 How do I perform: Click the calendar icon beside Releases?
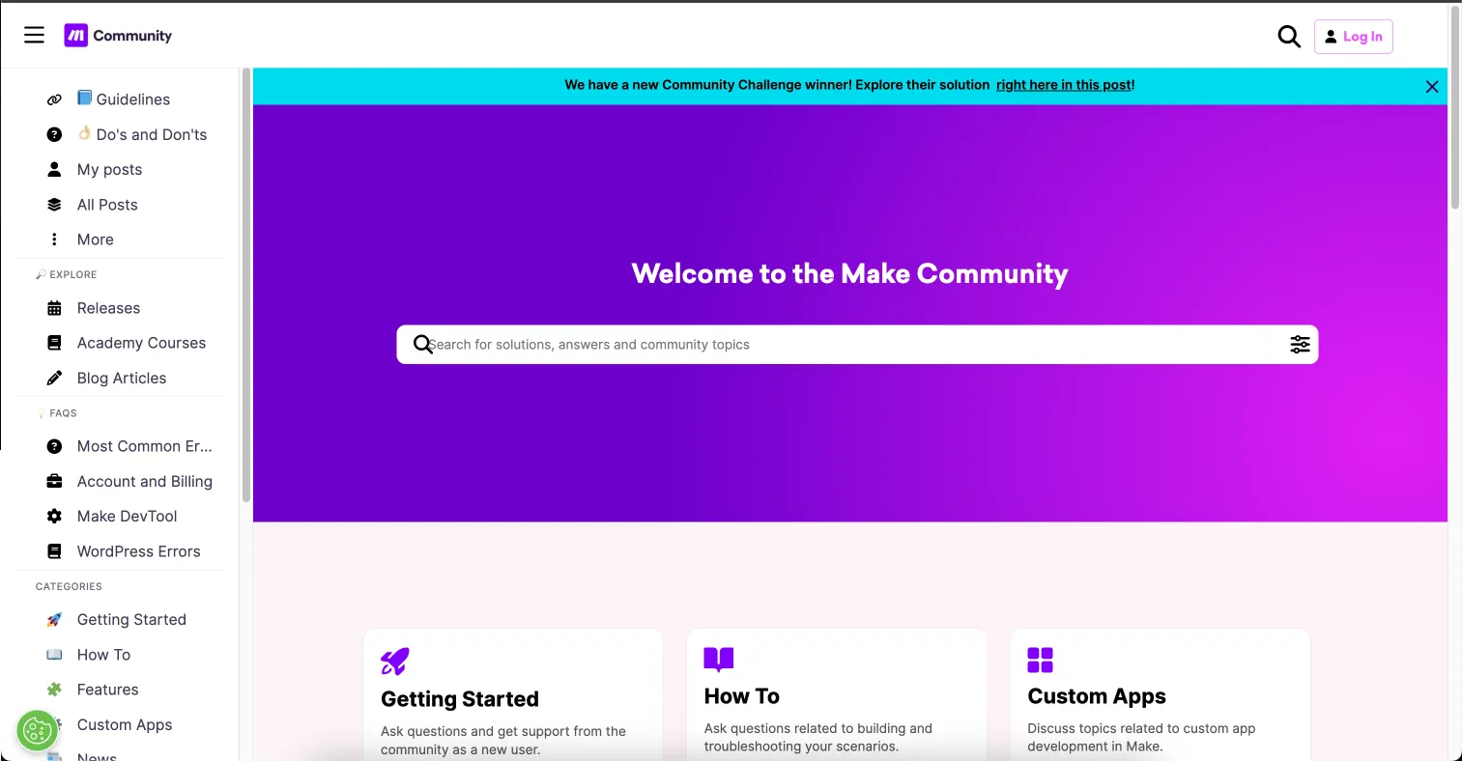click(54, 308)
